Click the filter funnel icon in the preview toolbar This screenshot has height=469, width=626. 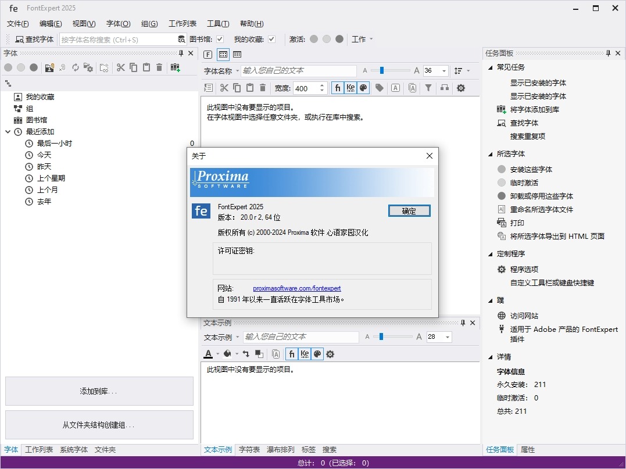click(x=428, y=88)
